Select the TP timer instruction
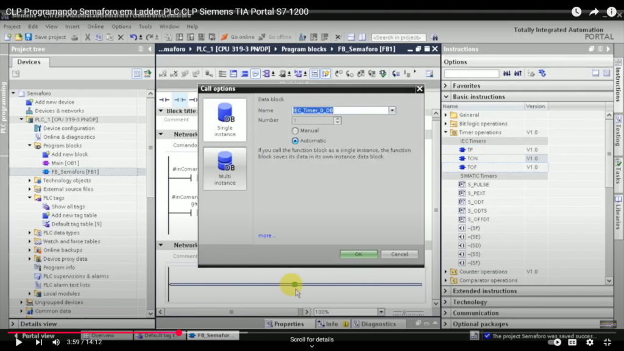The height and width of the screenshot is (351, 624). 470,150
